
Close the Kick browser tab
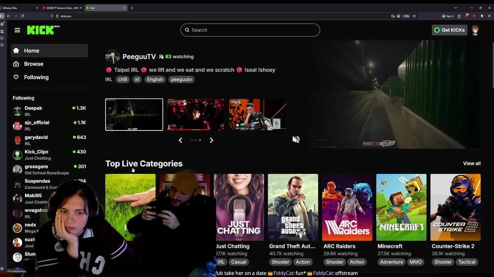[x=125, y=8]
